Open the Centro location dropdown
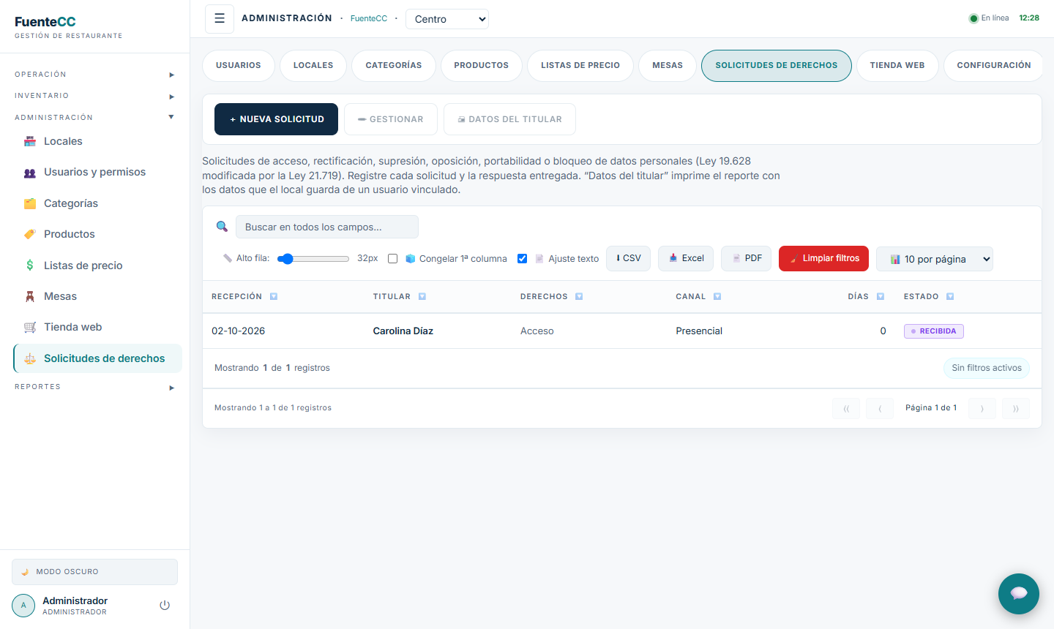Screen dimensions: 1054x629 click(x=447, y=19)
